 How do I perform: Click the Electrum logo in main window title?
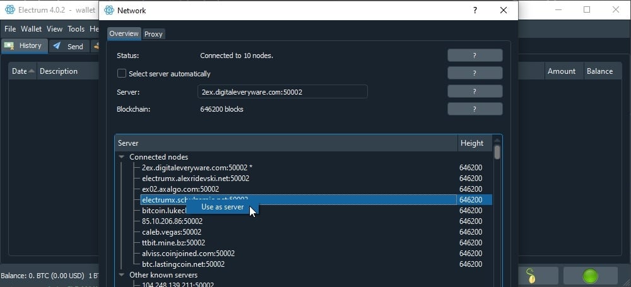(10, 10)
